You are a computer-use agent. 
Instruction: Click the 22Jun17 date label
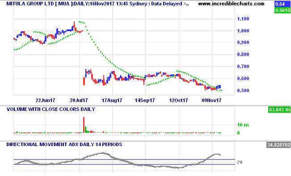pyautogui.click(x=45, y=101)
